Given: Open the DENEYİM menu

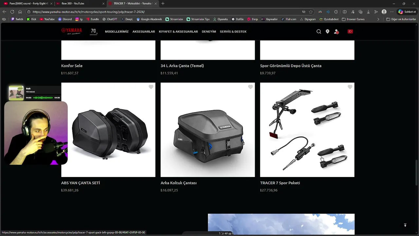Looking at the screenshot, I should coord(209,31).
